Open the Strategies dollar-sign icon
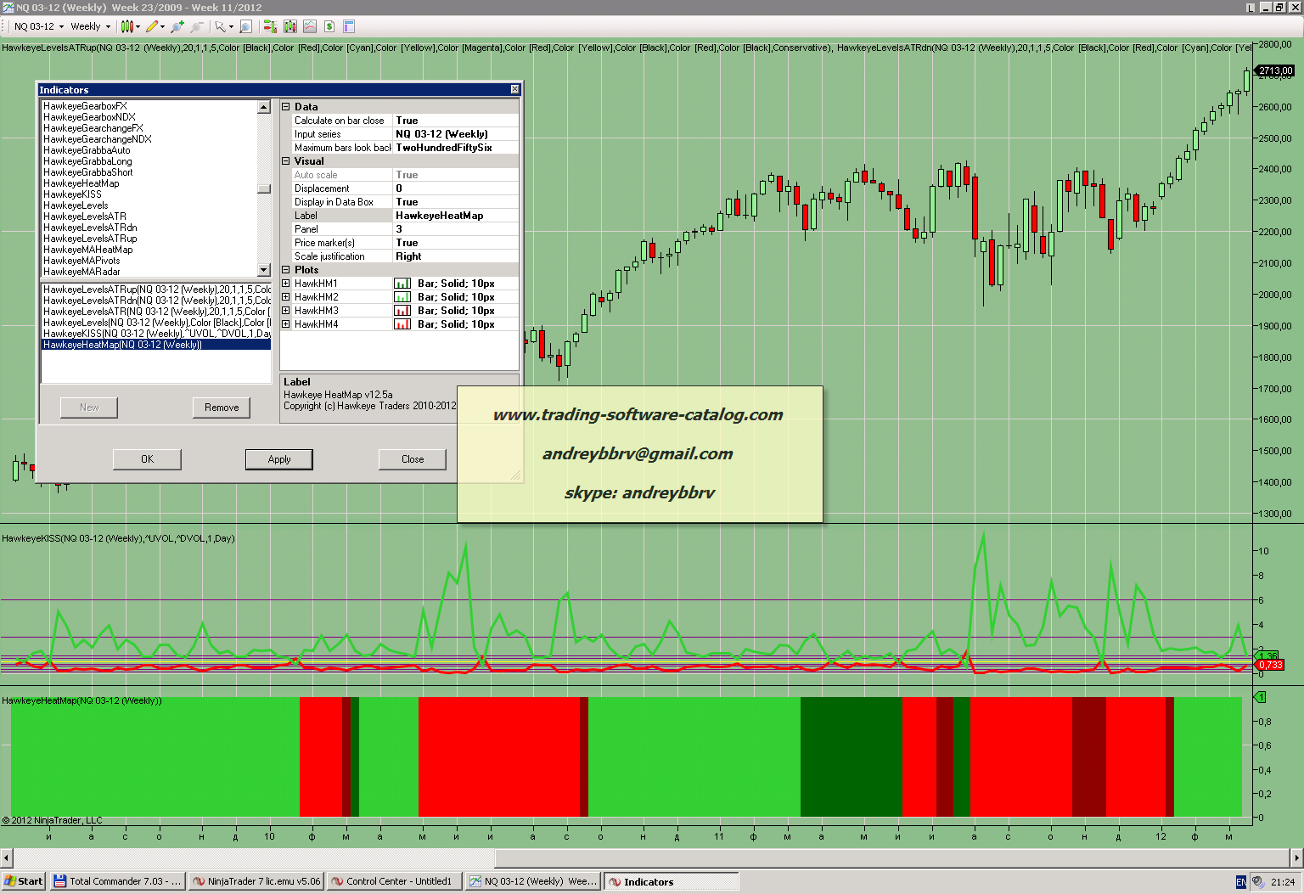The height and width of the screenshot is (894, 1304). (329, 26)
